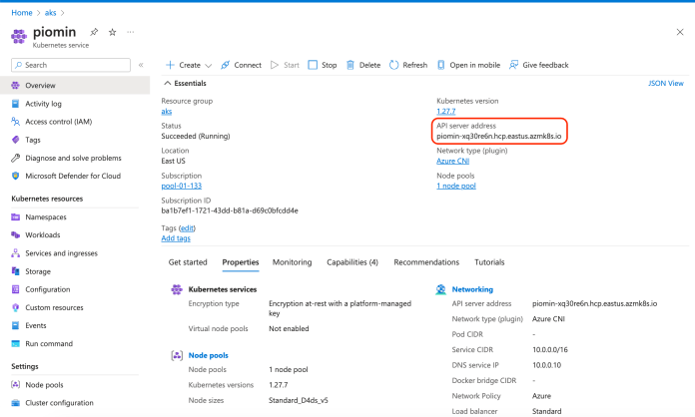Navigate to Home in breadcrumb
Image resolution: width=695 pixels, height=417 pixels.
[21, 11]
